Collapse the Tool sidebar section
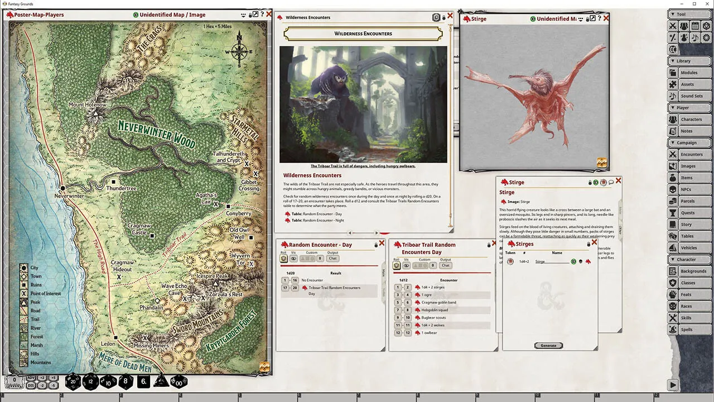Image resolution: width=714 pixels, height=402 pixels. tap(690, 14)
